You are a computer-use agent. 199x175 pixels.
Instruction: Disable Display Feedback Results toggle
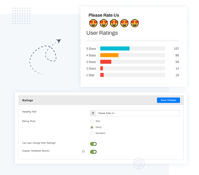pos(93,152)
